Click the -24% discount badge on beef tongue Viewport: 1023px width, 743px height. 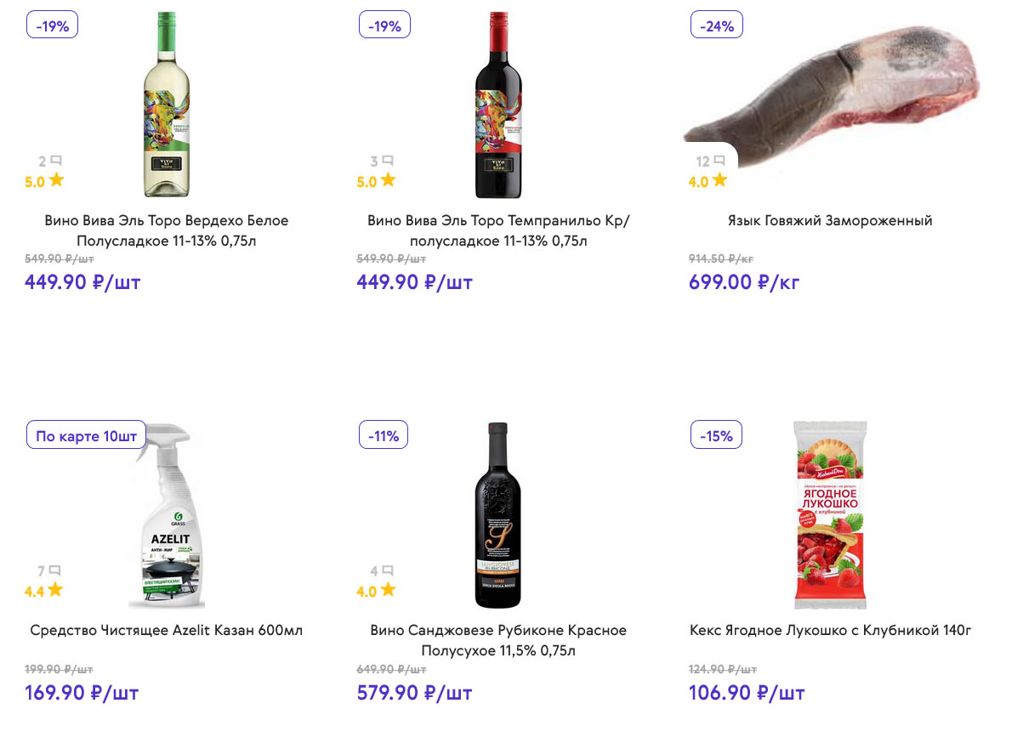(x=717, y=26)
